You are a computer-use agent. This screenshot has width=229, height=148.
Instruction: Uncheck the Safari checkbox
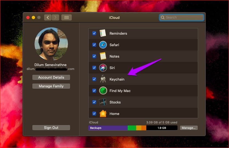tap(94, 45)
